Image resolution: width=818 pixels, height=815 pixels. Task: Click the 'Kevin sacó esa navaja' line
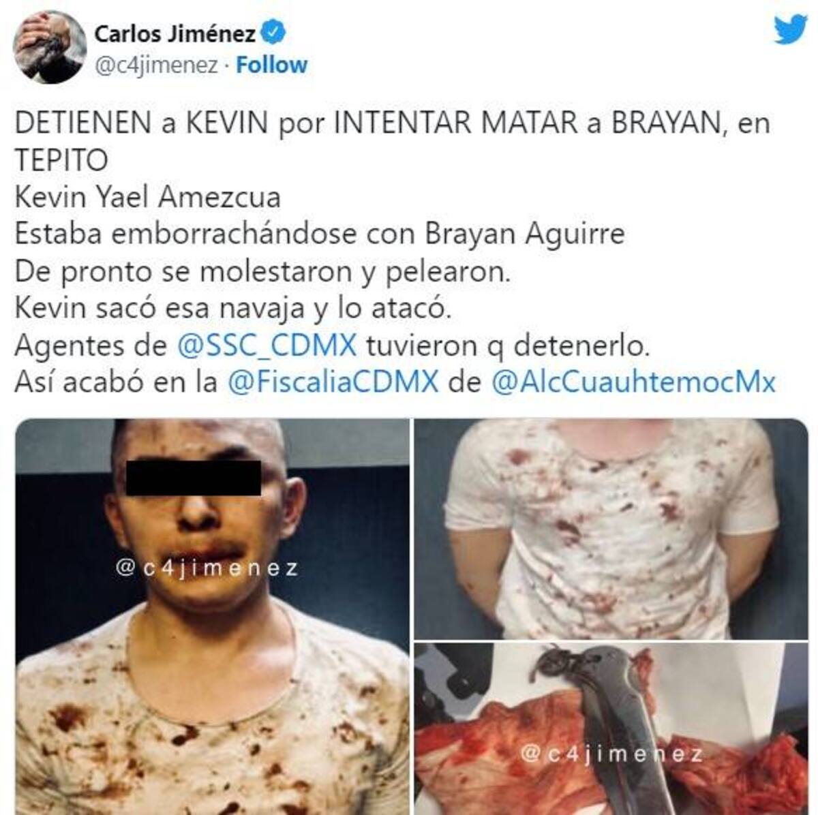click(x=233, y=309)
